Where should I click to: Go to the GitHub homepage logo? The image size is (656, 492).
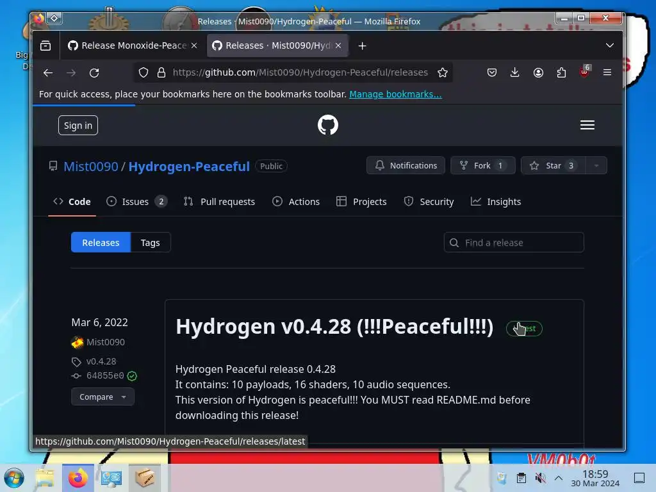point(327,125)
